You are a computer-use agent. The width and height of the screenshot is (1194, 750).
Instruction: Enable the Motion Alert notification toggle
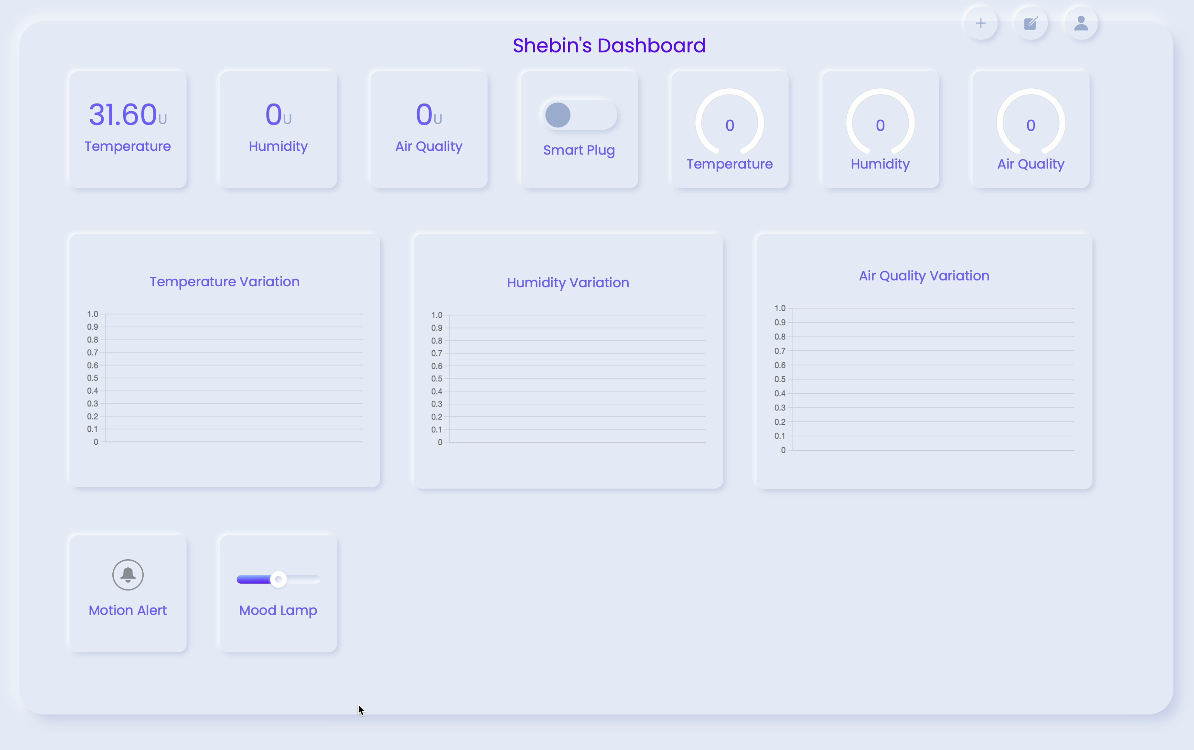click(127, 574)
